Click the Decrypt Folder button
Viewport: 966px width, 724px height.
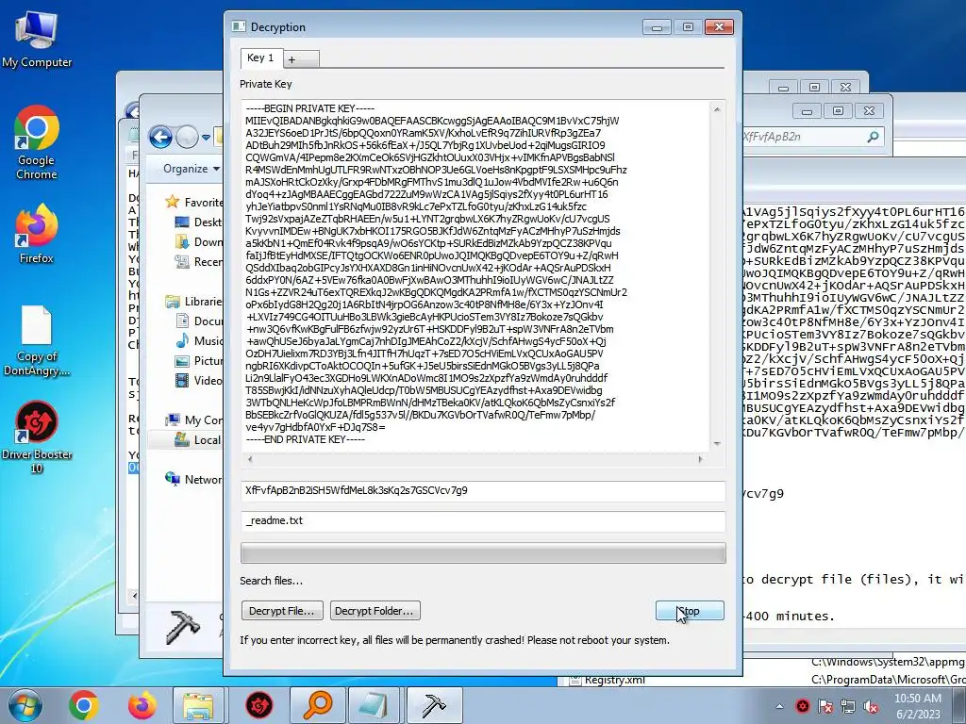coord(375,611)
